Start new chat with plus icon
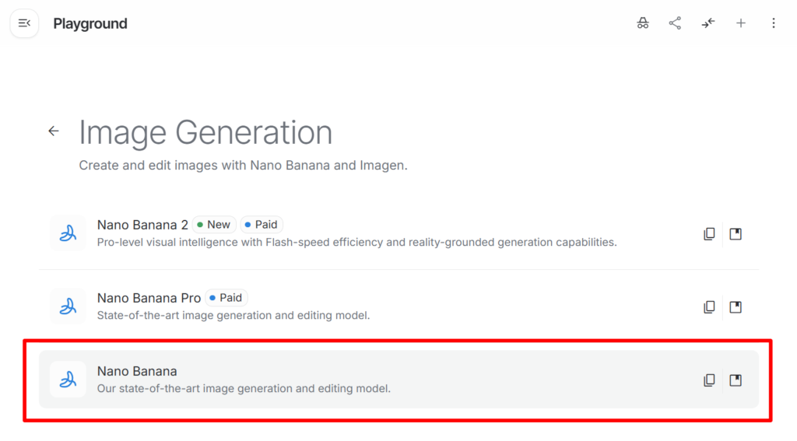 [741, 23]
